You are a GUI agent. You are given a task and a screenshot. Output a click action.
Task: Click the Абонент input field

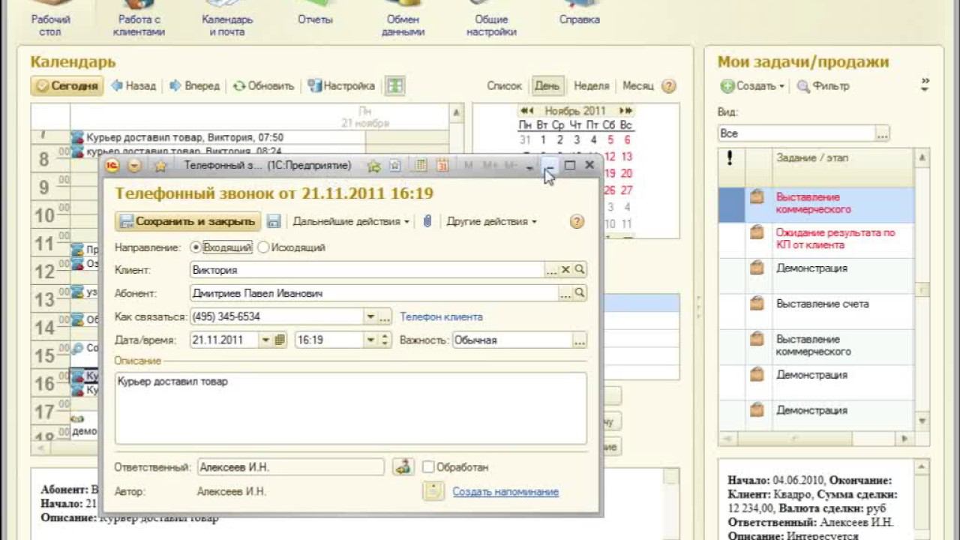373,293
